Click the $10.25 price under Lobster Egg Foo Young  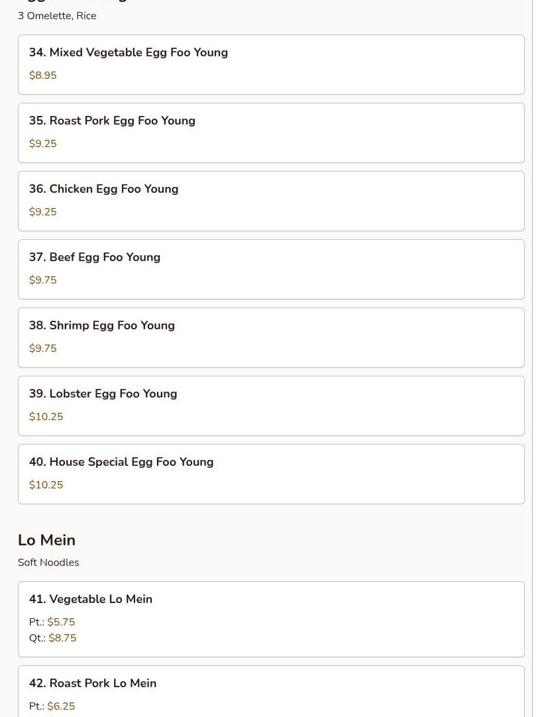tap(46, 417)
